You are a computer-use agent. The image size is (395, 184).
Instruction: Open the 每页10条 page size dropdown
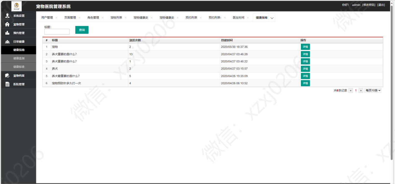coord(373,90)
